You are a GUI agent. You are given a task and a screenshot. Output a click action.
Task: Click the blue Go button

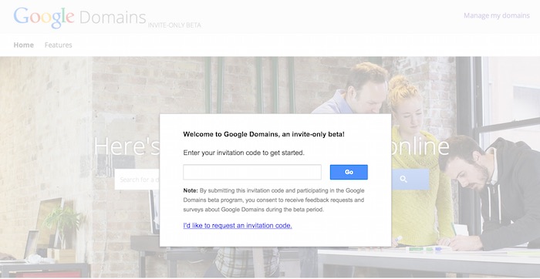tap(349, 172)
